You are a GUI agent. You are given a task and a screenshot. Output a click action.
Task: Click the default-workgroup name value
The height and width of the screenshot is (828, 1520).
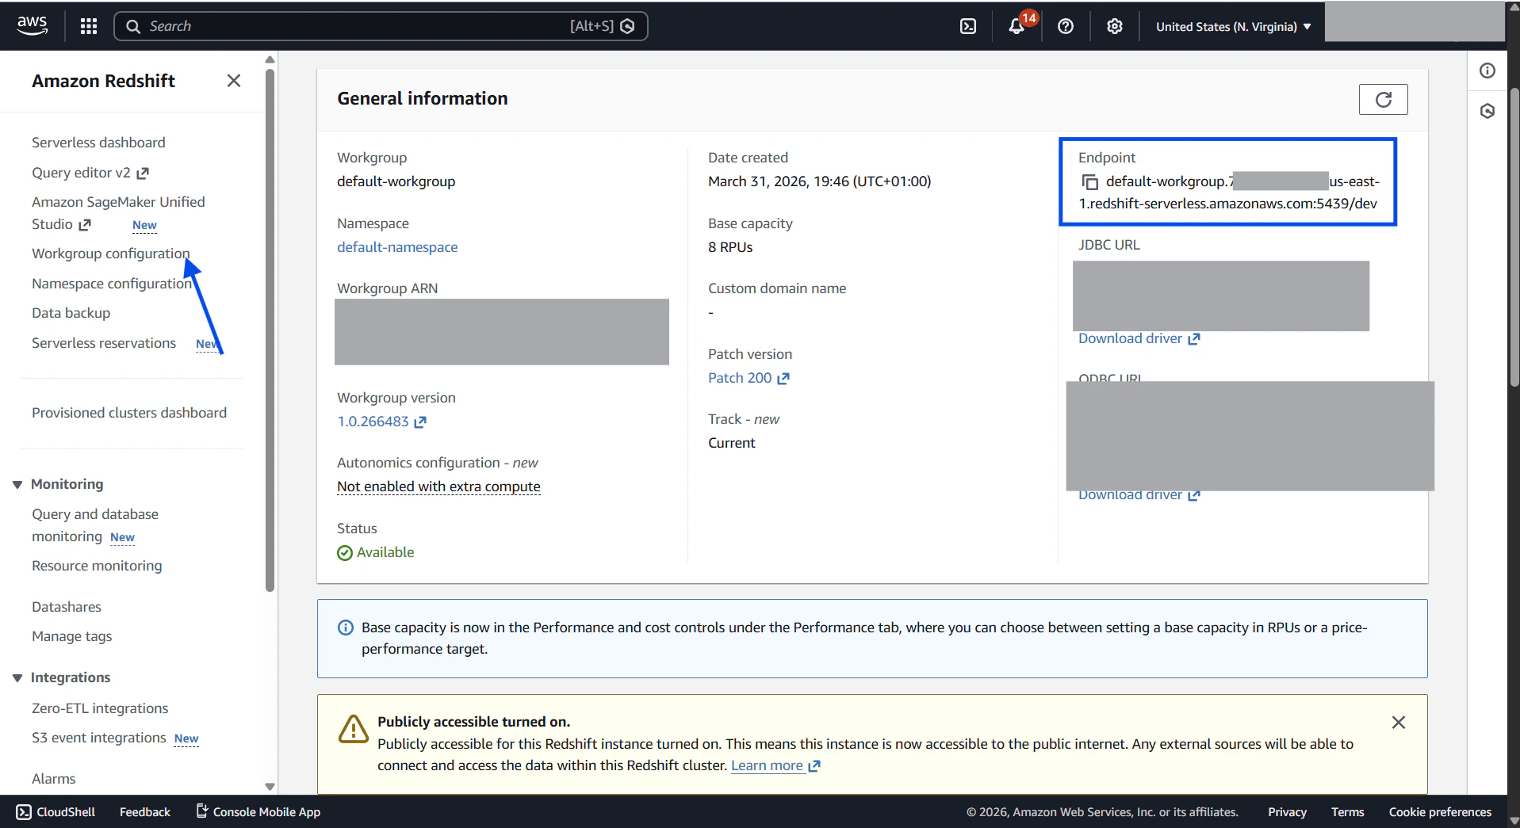[396, 181]
